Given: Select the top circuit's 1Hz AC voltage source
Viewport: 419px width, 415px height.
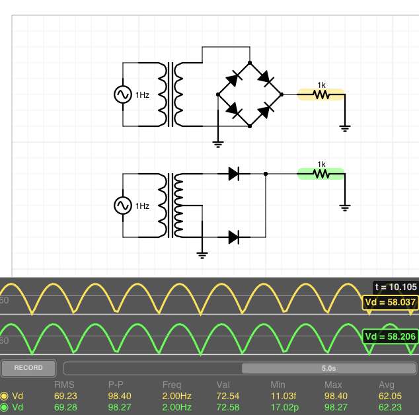Looking at the screenshot, I should click(x=123, y=94).
